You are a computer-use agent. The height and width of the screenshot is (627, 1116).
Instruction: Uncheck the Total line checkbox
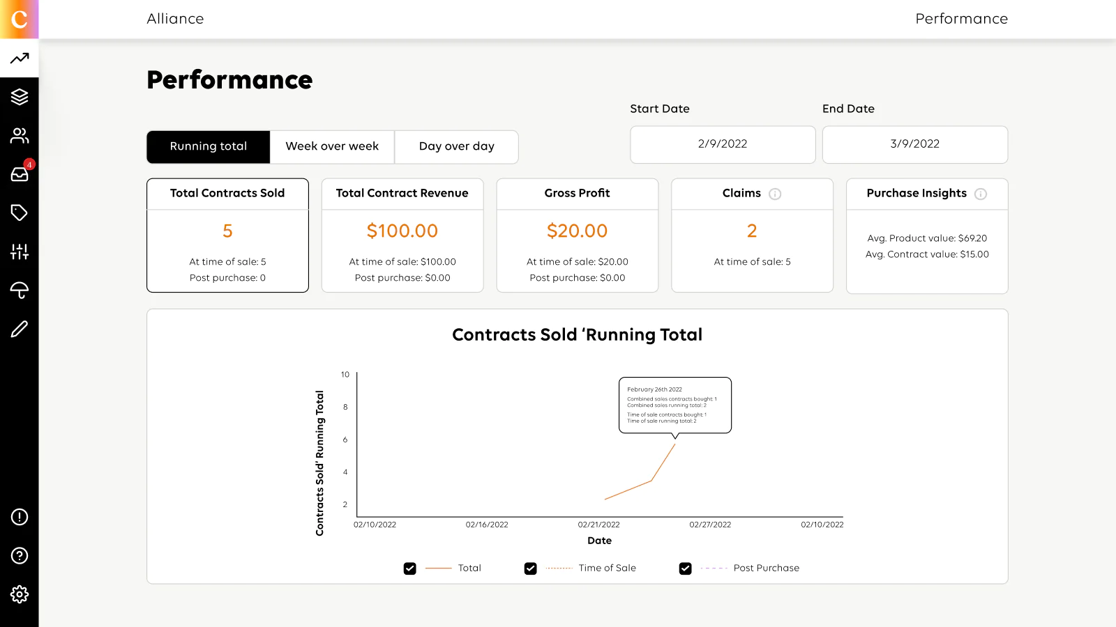pos(410,568)
